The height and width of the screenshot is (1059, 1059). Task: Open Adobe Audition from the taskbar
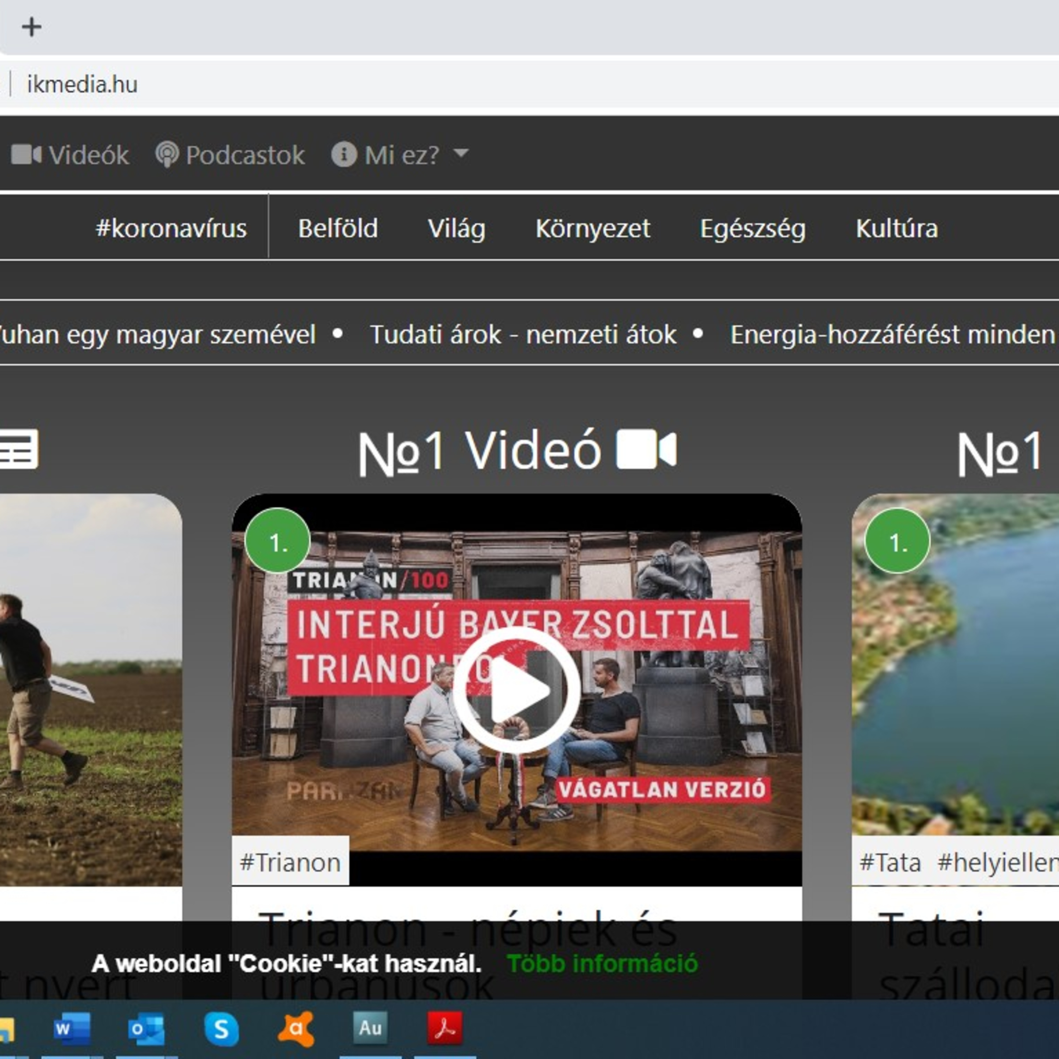[x=370, y=1028]
